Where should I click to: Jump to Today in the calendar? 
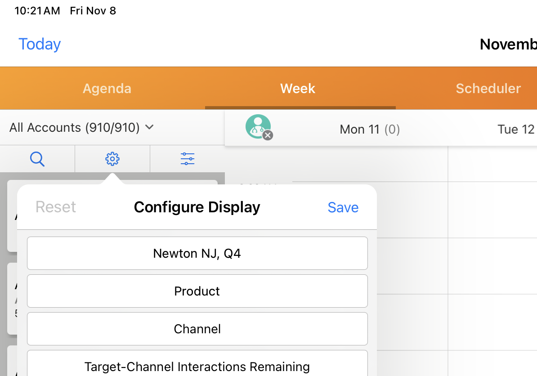(x=40, y=44)
